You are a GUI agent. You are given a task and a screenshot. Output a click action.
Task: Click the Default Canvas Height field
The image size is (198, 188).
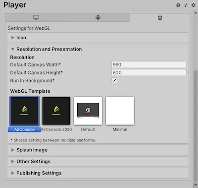[x=149, y=72]
